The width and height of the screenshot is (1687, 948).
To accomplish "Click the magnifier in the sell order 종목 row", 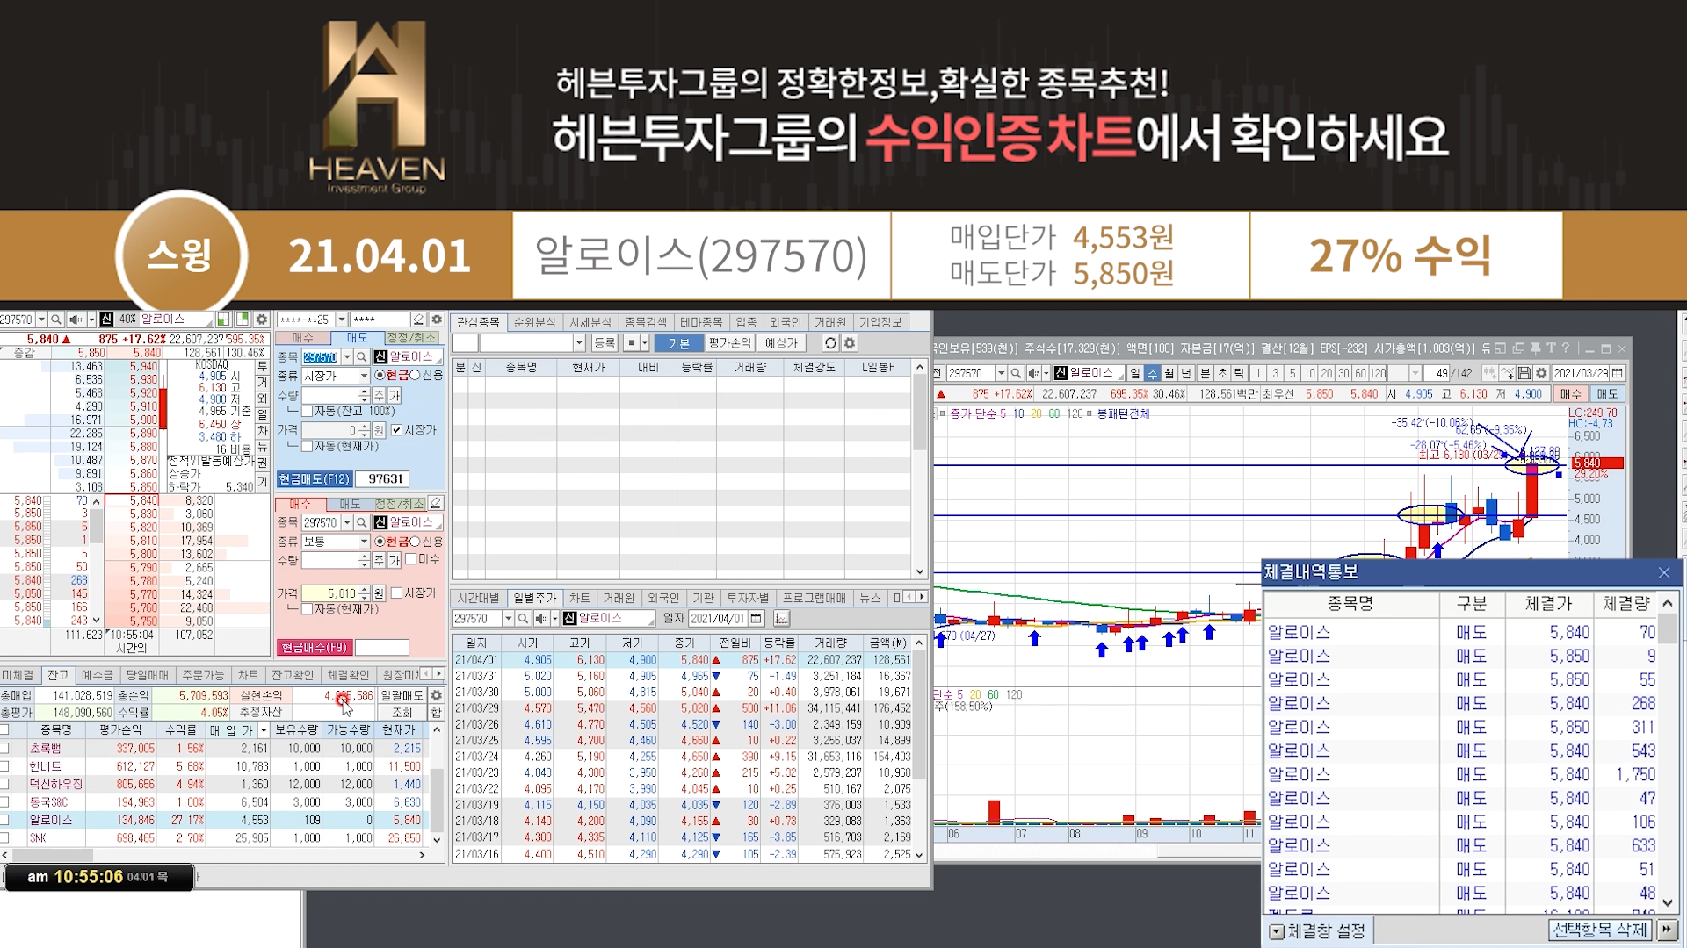I will tap(361, 357).
